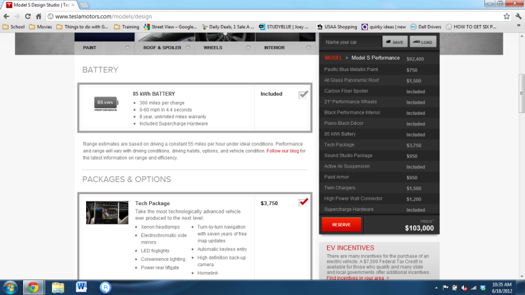This screenshot has height=295, width=525.
Task: Open the Movies bookmarks folder
Action: pos(41,27)
